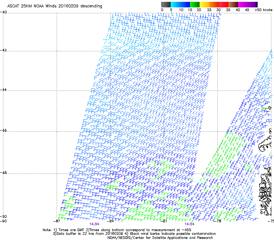This screenshot has height=240, width=274.
Task: Click the purple '14:54' time near -84
Action: 94,224
